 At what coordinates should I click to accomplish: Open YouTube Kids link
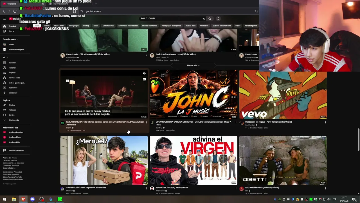coord(15,142)
